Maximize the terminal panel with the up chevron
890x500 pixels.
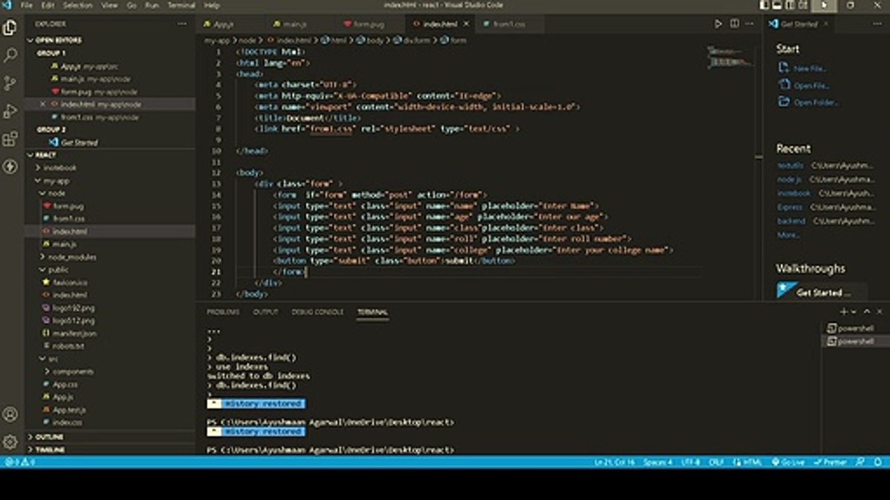pyautogui.click(x=868, y=312)
